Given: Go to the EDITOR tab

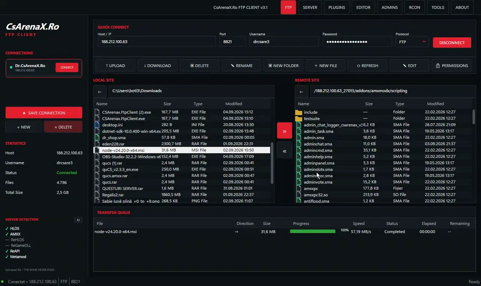Looking at the screenshot, I should coord(363,7).
